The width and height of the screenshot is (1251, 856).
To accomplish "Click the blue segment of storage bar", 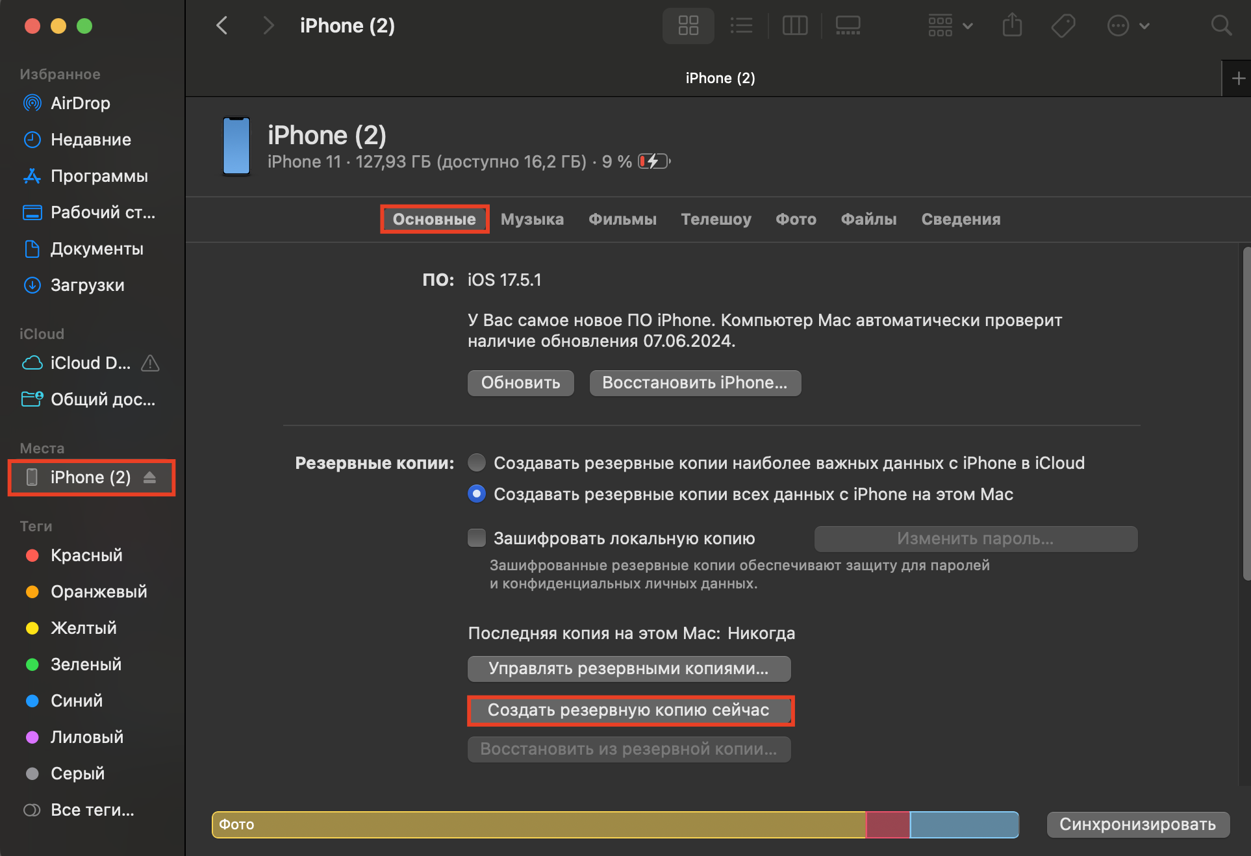I will 964,825.
